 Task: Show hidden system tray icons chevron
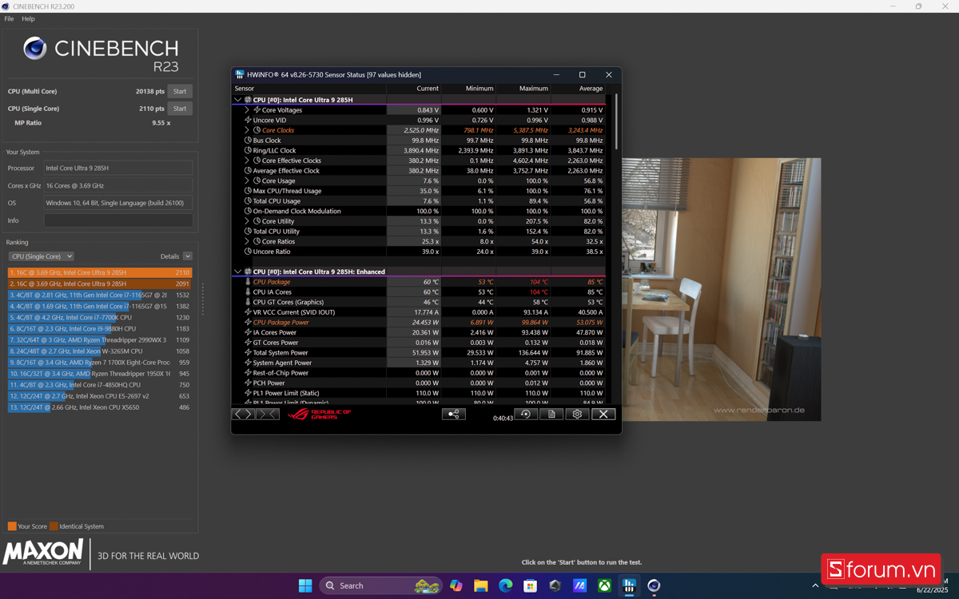pos(815,585)
